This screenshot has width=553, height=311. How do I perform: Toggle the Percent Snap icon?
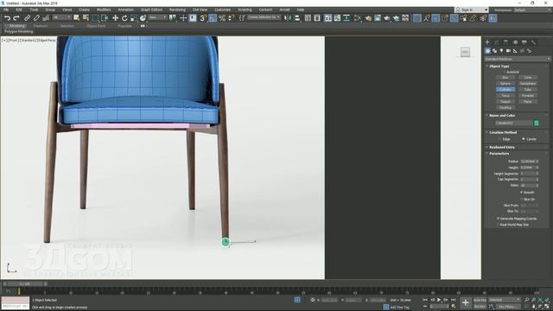(x=222, y=17)
